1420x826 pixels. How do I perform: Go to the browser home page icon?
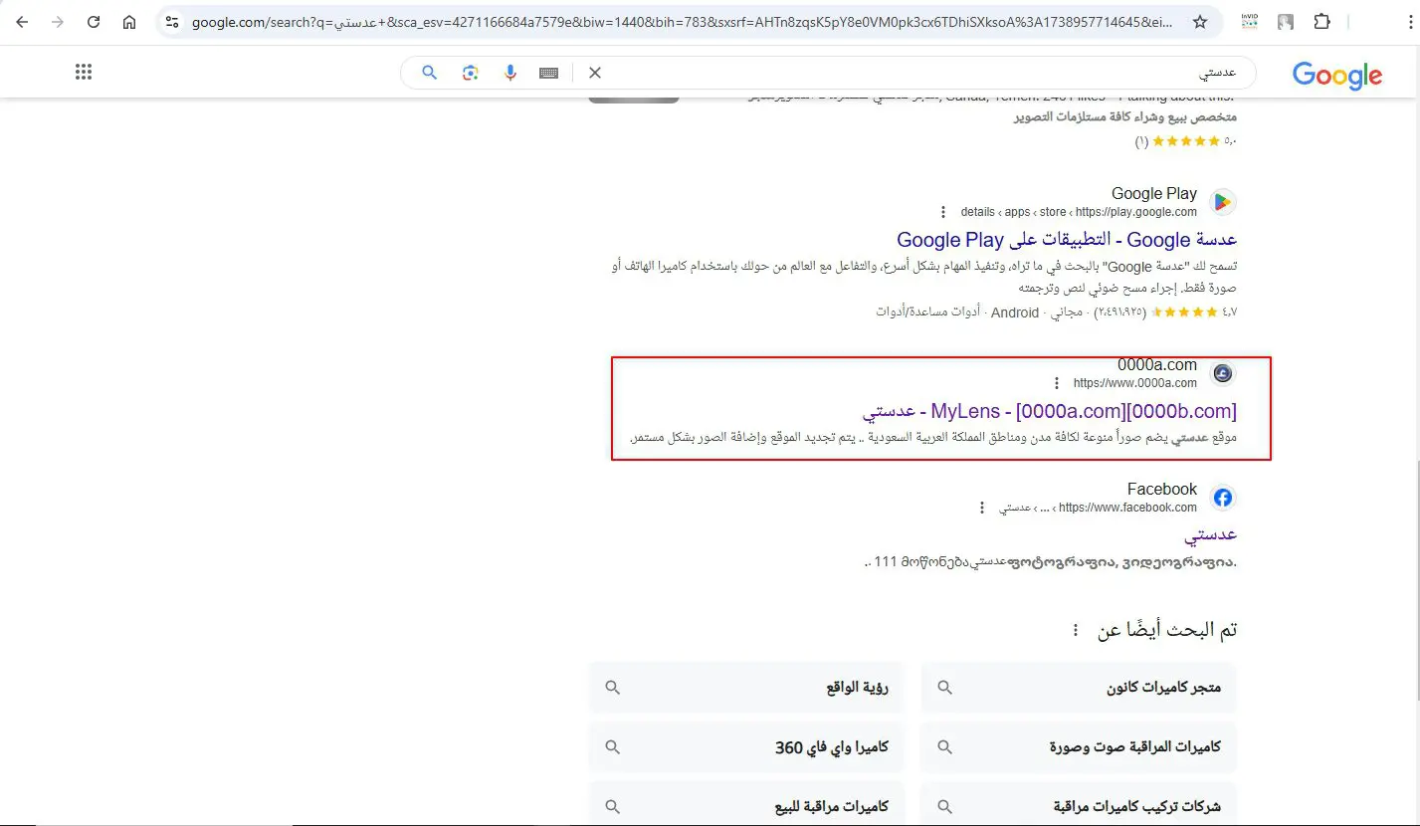click(129, 22)
